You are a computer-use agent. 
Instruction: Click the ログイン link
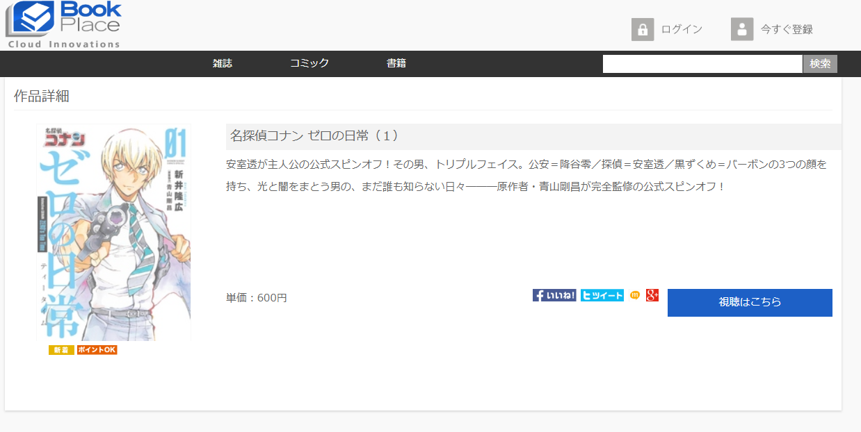pyautogui.click(x=682, y=29)
